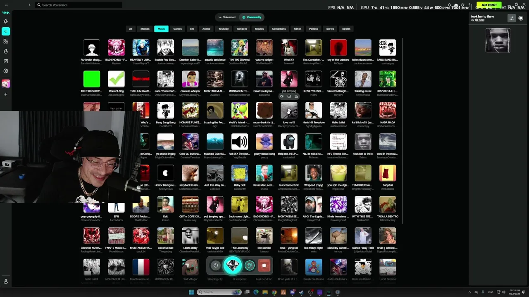Click the round record button in right panel
Viewport: 529px width, 297px height.
[x=521, y=18]
